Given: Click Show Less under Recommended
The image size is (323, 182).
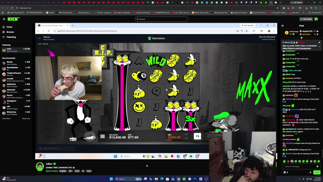Looking at the screenshot, I should click(26, 119).
